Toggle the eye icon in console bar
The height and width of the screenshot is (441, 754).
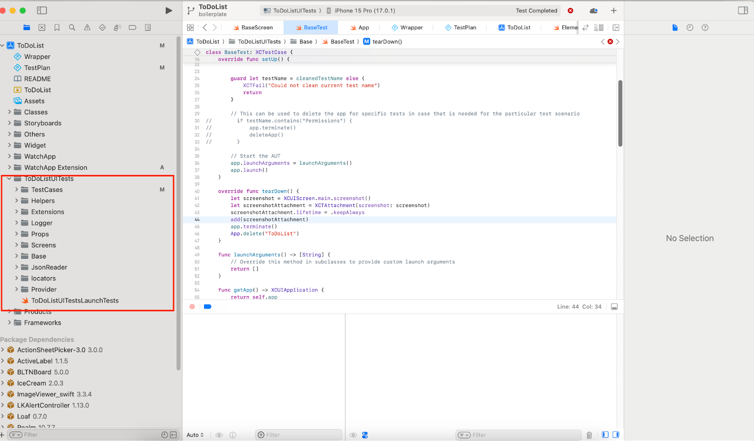coord(353,435)
